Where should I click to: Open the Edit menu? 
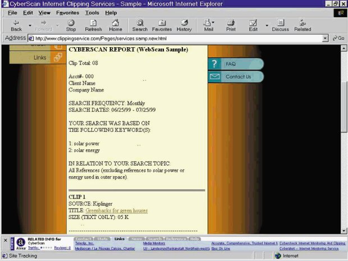click(x=28, y=13)
